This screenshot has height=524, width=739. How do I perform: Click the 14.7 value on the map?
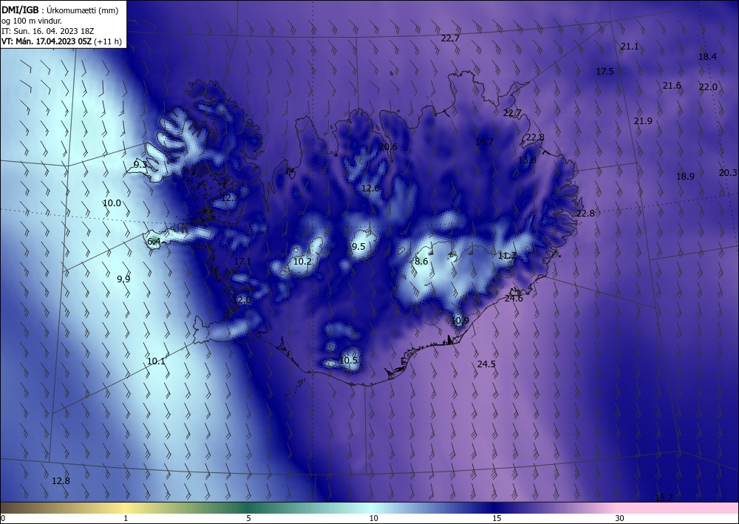[484, 142]
